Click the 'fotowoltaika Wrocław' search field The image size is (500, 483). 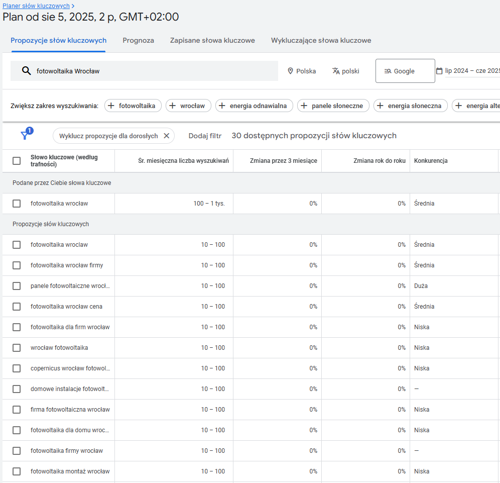(144, 71)
